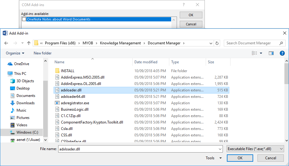The height and width of the screenshot is (166, 289).
Task: Refresh the Document Manager folder listing
Action: (x=217, y=43)
